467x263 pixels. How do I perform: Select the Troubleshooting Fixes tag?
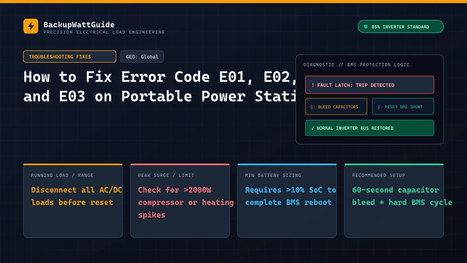(70, 56)
